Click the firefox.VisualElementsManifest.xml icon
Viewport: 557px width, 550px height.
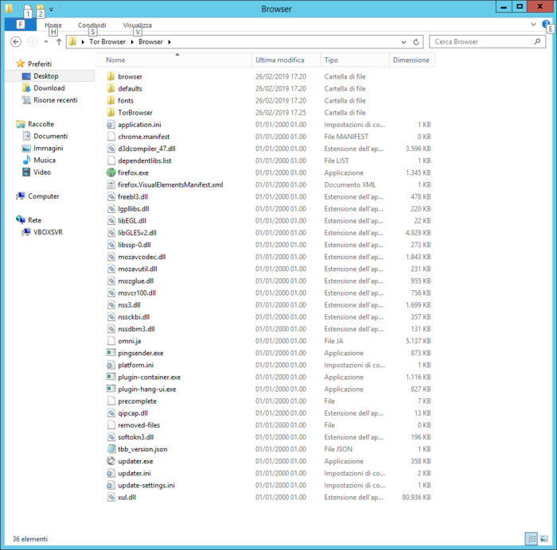111,184
